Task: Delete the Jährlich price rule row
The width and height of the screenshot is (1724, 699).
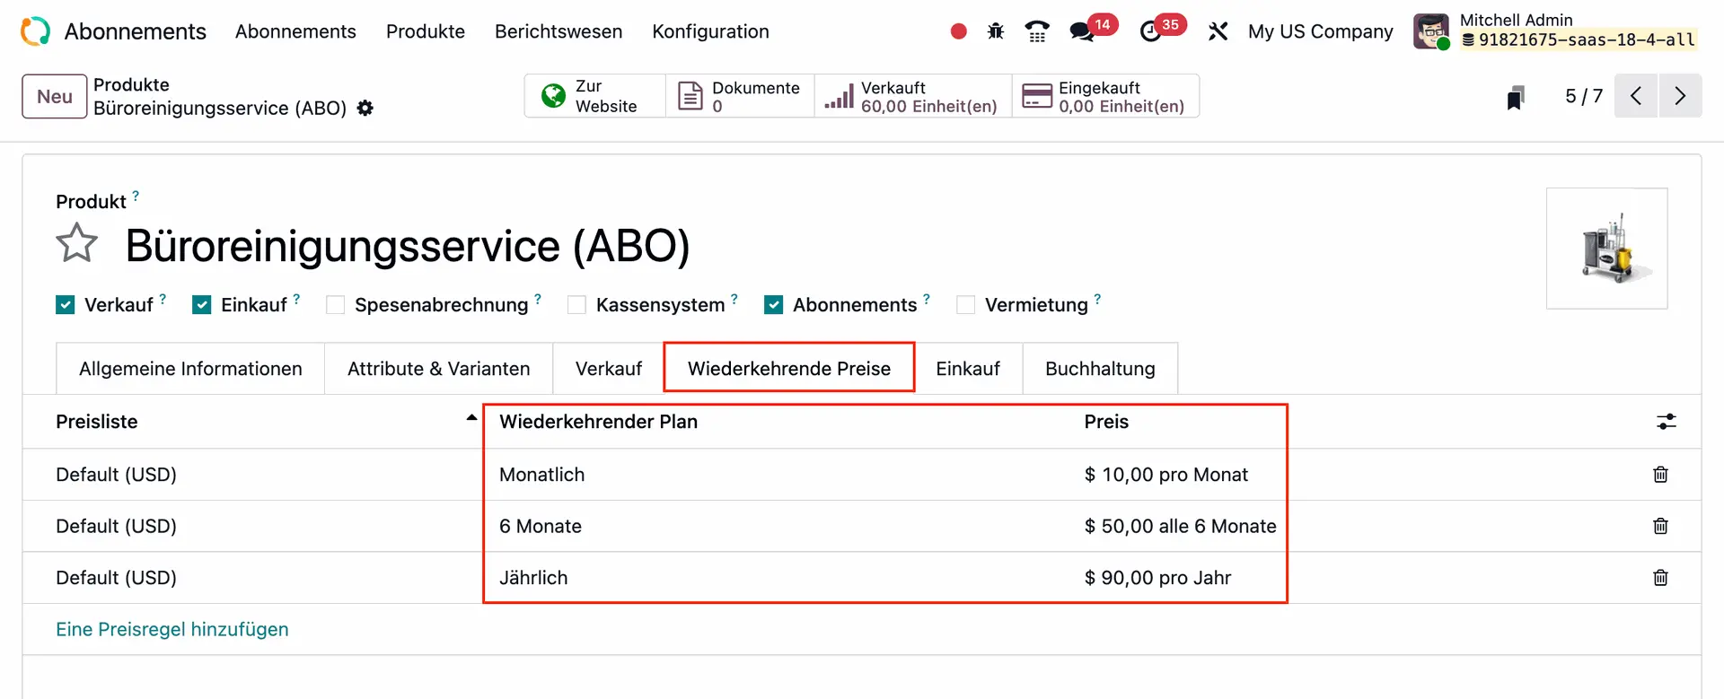Action: [1660, 578]
